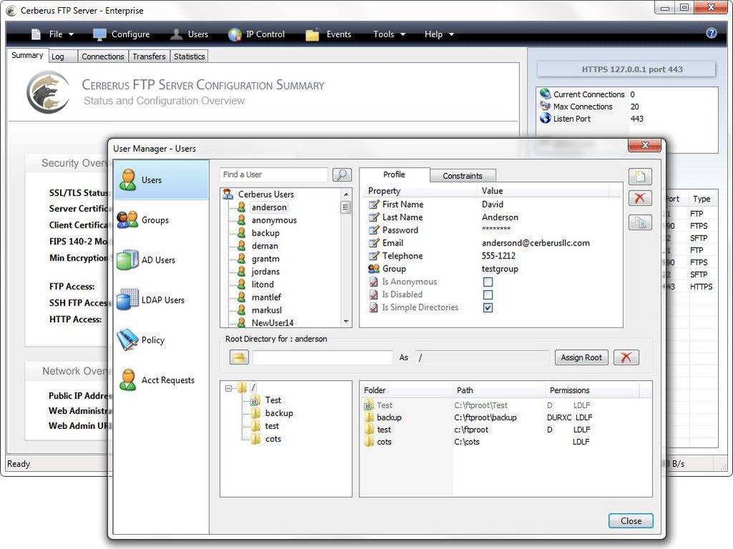Select user markusl in the list
Image resolution: width=733 pixels, height=549 pixels.
point(266,310)
